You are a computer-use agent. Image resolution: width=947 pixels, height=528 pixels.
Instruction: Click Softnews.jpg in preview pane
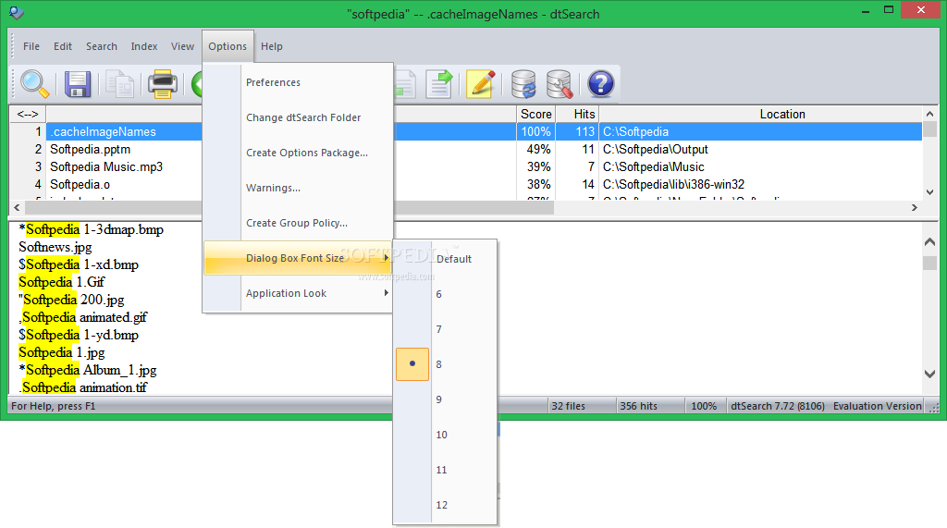pos(55,247)
